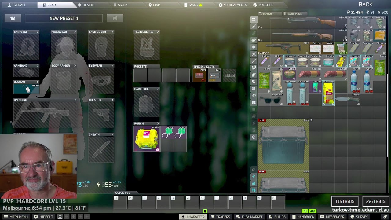The width and height of the screenshot is (391, 220).
Task: Expand the Sheath slot arrow
Action: [112, 134]
